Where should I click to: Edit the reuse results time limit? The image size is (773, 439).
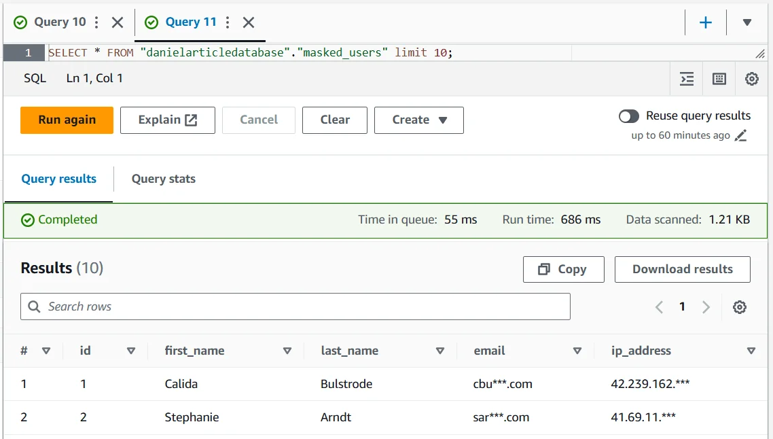point(742,135)
